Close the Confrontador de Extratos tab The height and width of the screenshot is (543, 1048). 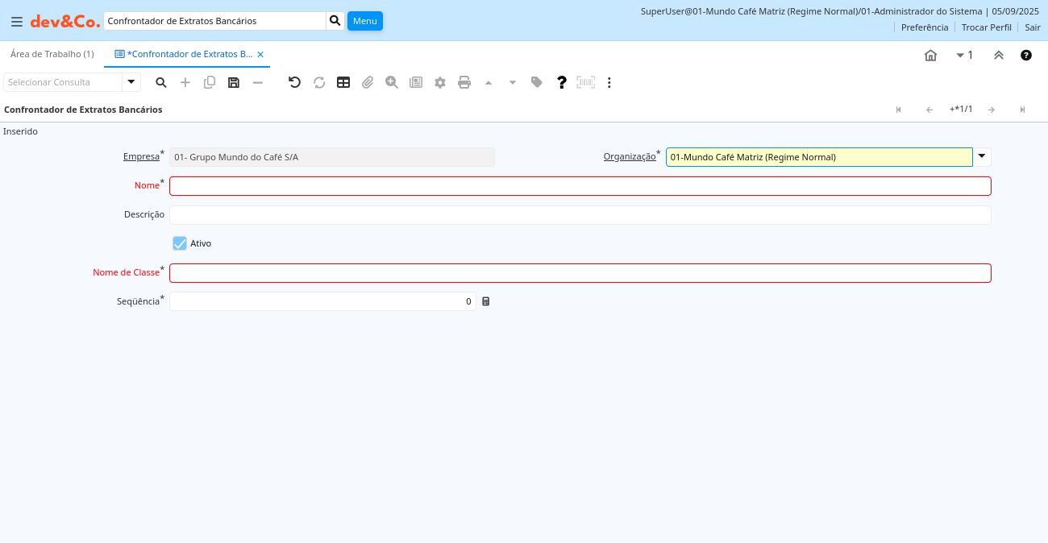260,55
